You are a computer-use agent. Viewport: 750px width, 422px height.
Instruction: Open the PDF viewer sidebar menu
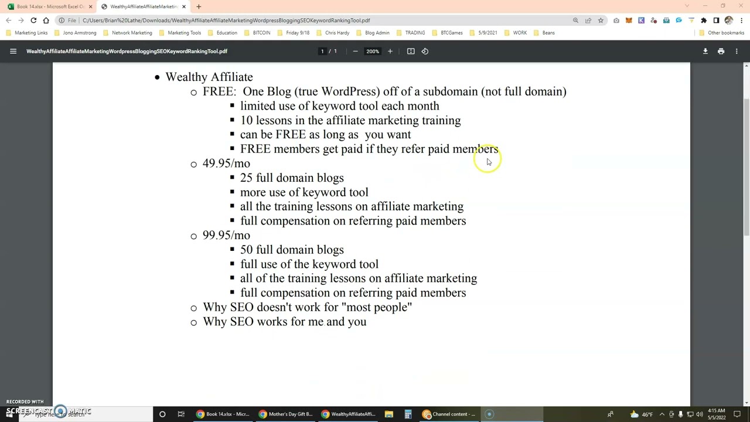pos(13,51)
